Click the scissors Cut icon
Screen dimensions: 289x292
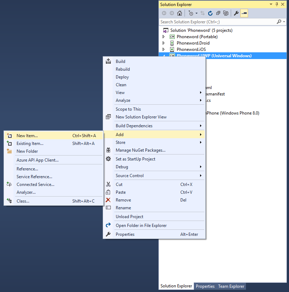tap(108, 185)
